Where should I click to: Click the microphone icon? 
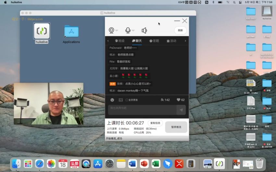click(128, 30)
